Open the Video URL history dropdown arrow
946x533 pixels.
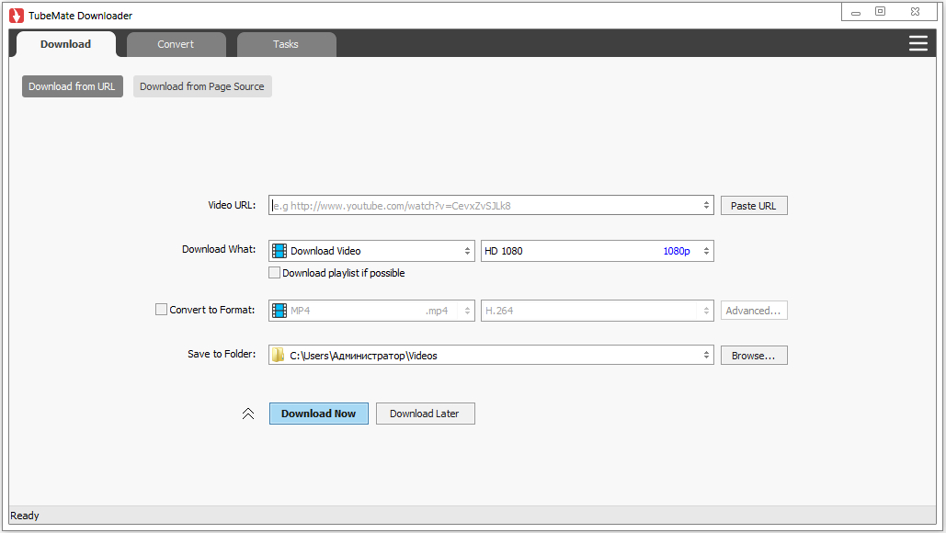coord(705,206)
